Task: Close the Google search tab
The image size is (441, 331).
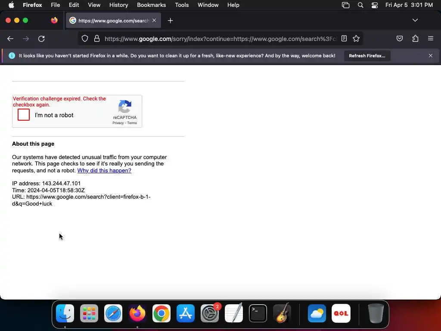Action: coord(154,20)
